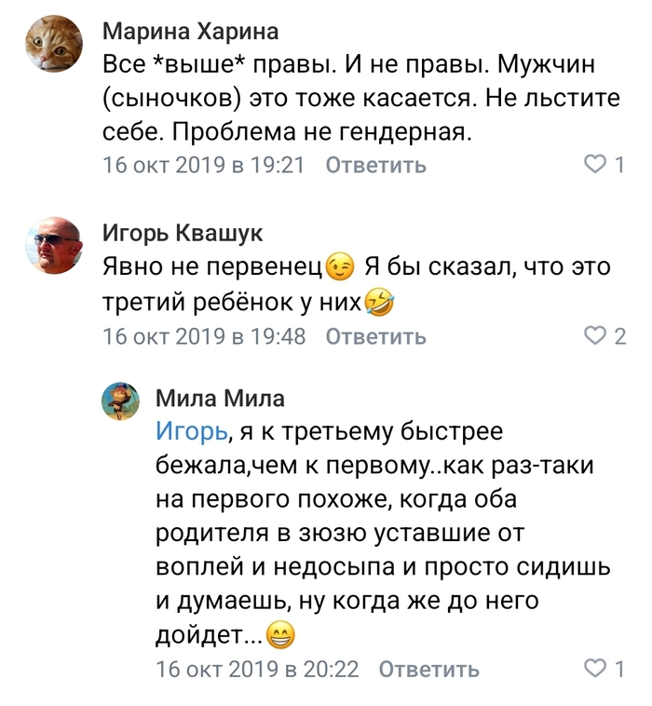Screen dimensions: 652x706
Task: Like Мила Мила's reply using heart icon
Action: (595, 668)
